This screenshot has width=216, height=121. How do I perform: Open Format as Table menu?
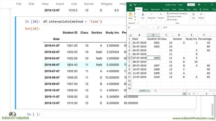click(x=174, y=16)
